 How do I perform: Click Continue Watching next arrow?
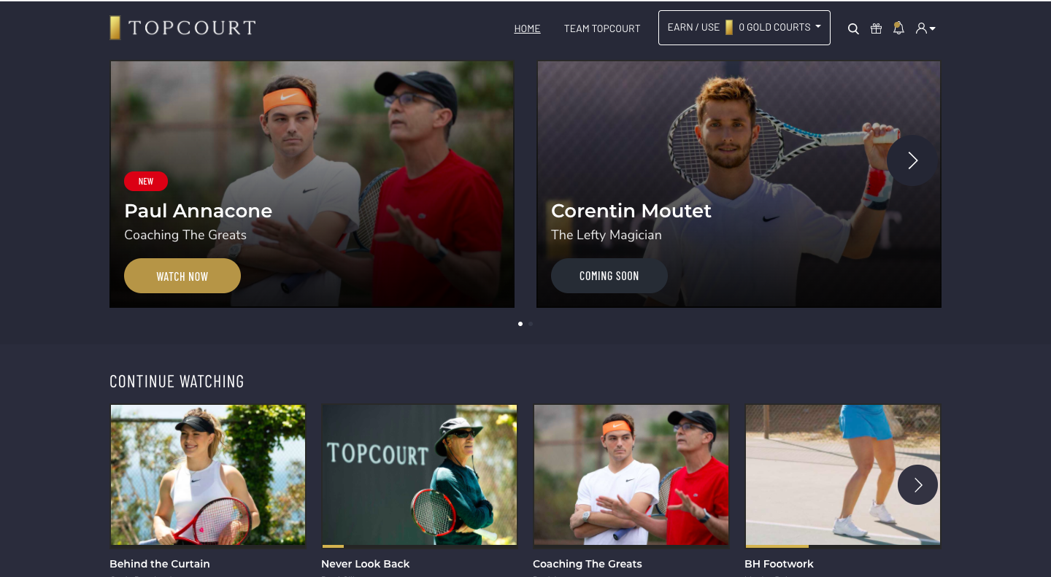coord(917,484)
